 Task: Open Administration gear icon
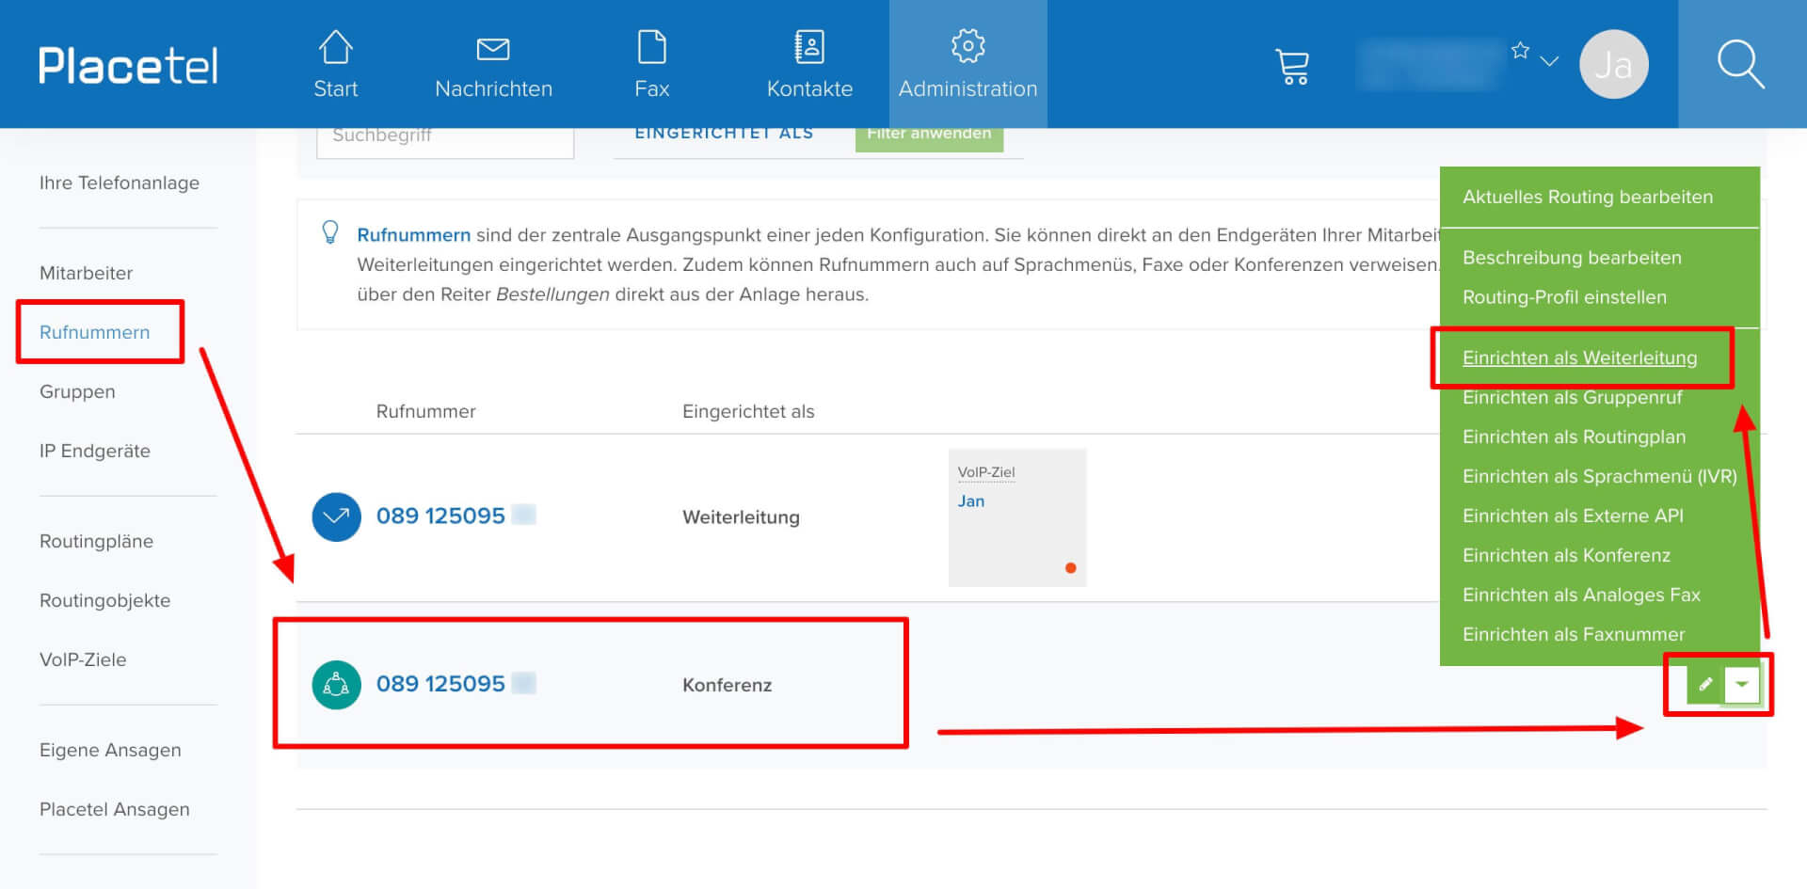point(967,46)
